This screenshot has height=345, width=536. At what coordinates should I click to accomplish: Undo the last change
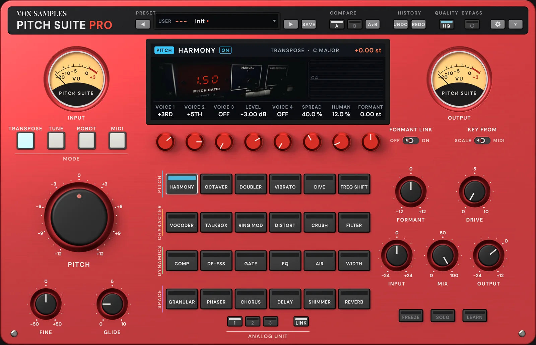click(400, 24)
